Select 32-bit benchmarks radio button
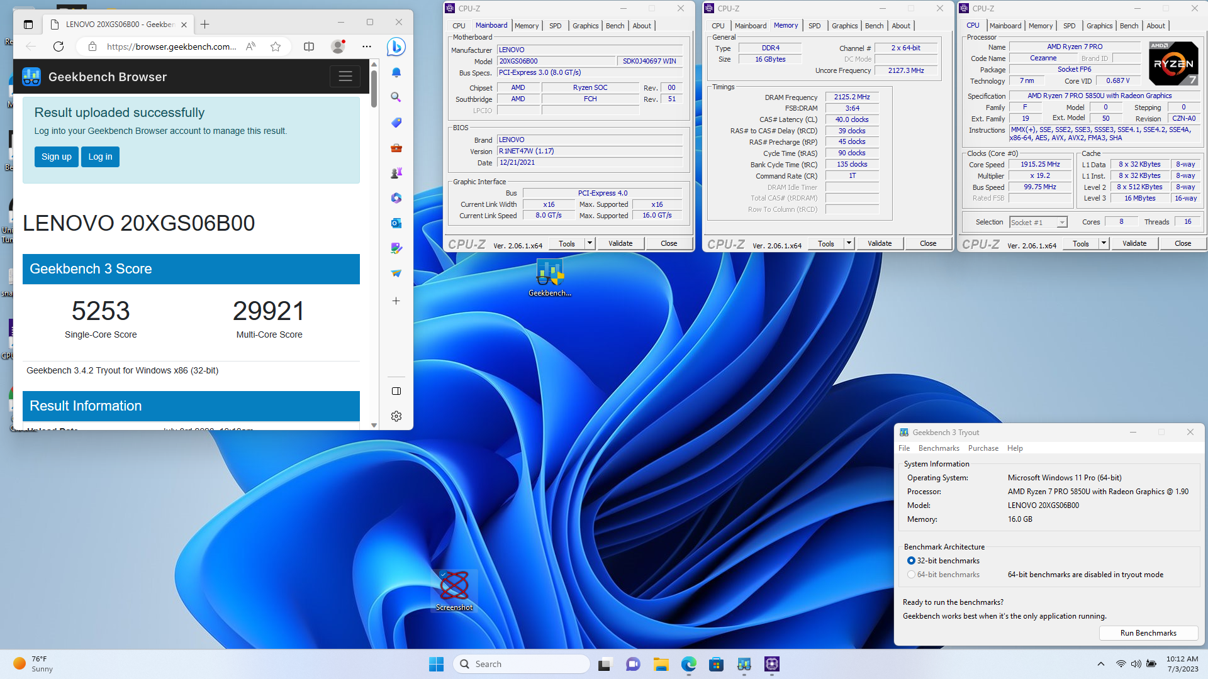1208x679 pixels. [x=911, y=561]
